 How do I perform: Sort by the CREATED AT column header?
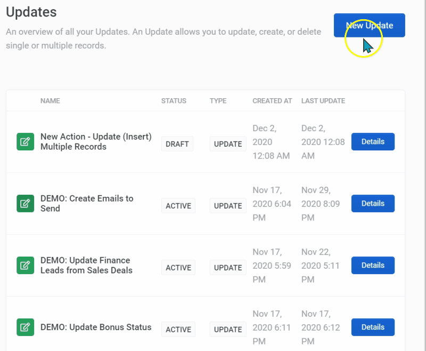[x=272, y=101]
